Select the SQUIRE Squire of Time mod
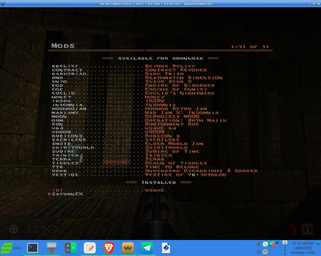321x256 pixels. pyautogui.click(x=126, y=151)
